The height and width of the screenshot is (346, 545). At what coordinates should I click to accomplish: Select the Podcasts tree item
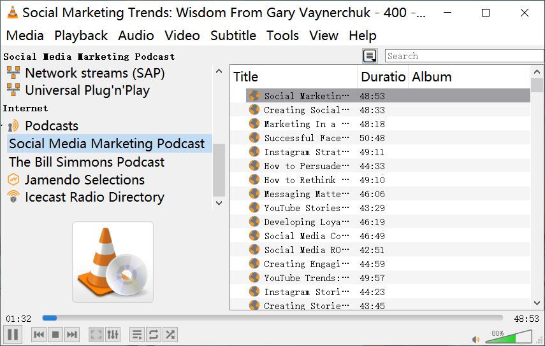[52, 126]
